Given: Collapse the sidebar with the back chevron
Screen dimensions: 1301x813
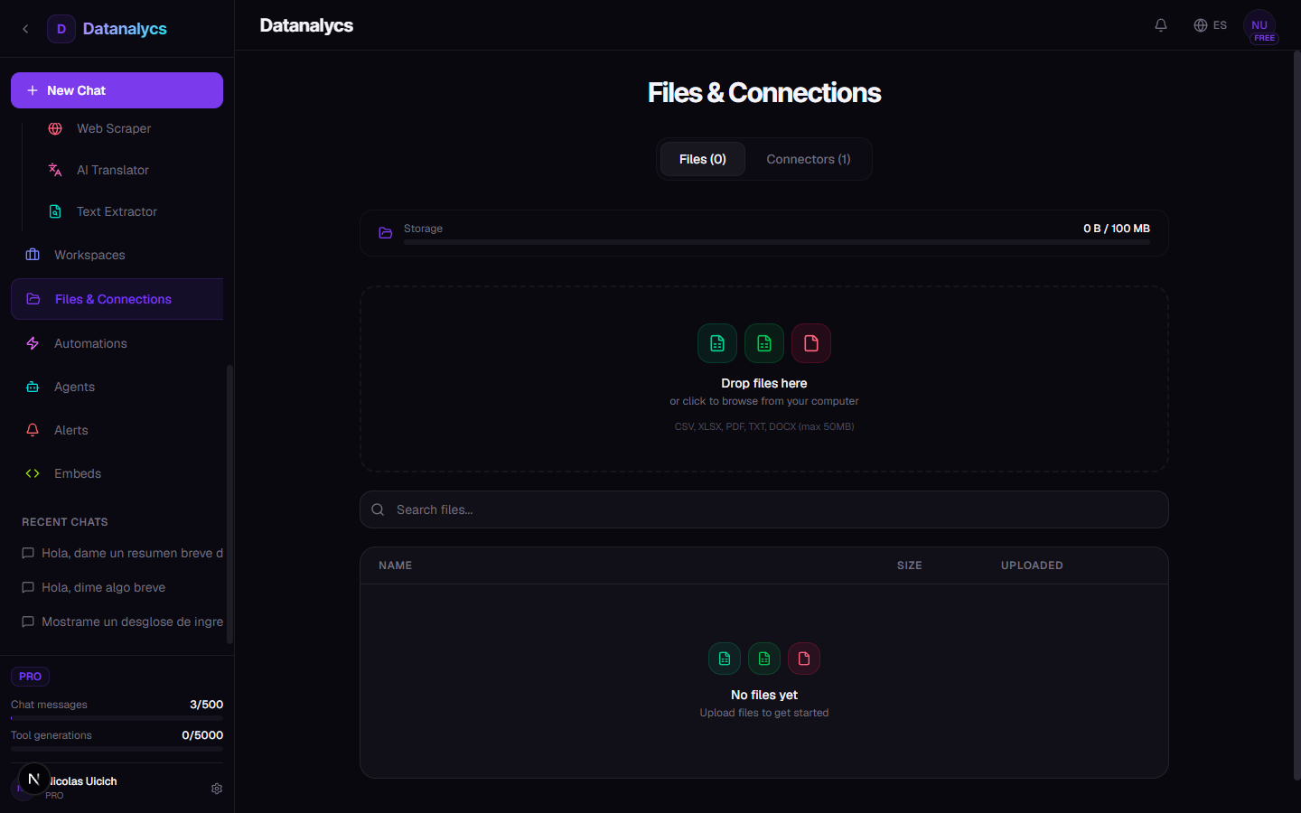Looking at the screenshot, I should [x=25, y=29].
